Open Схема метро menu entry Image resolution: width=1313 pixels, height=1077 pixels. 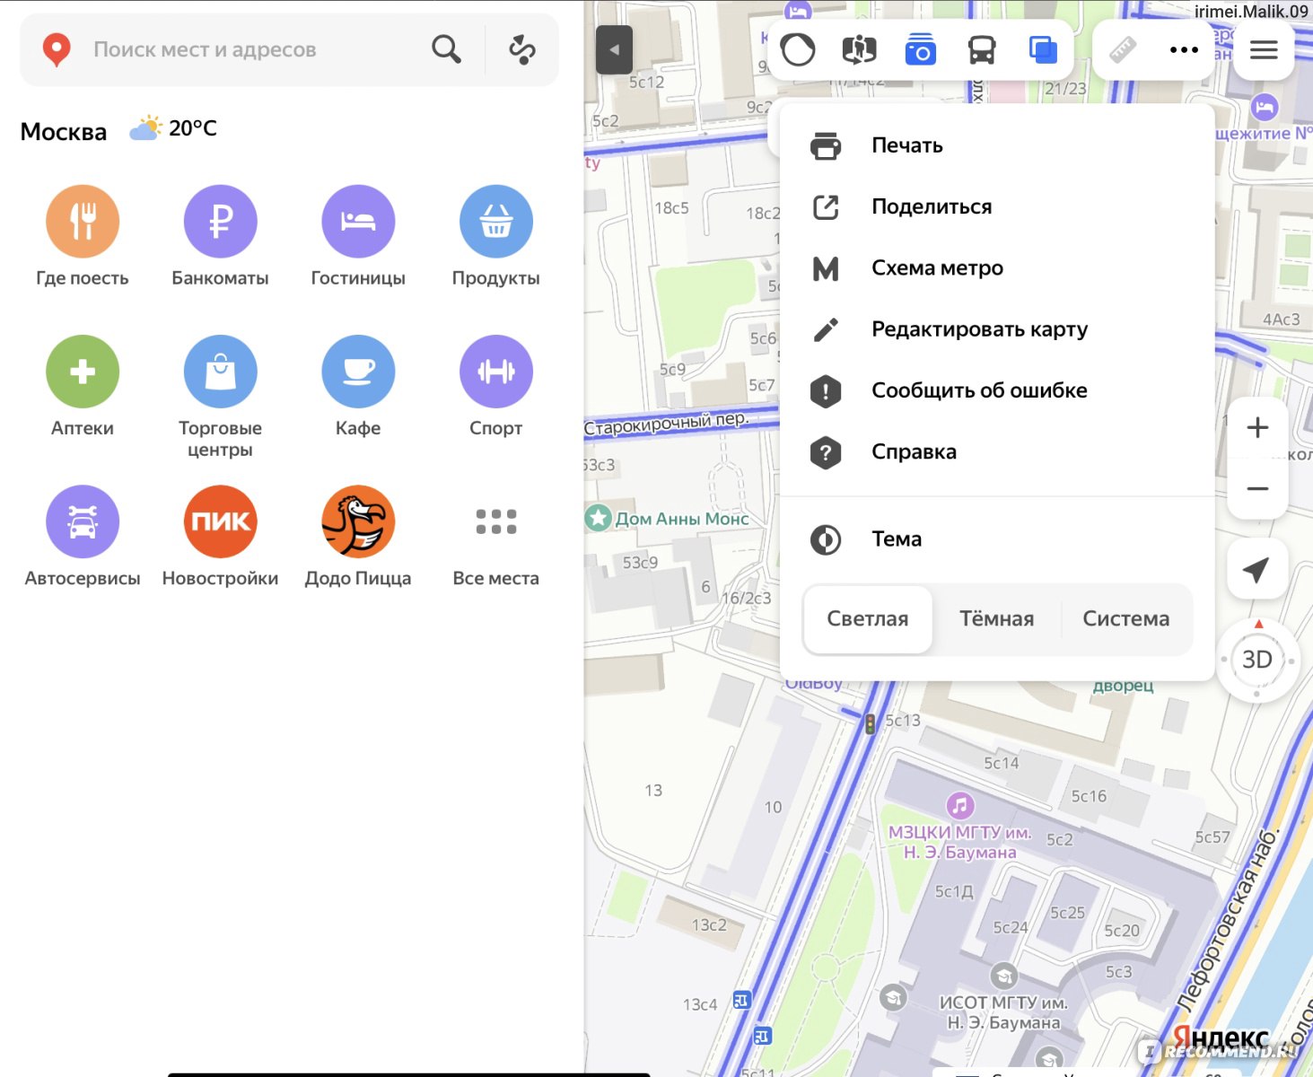(x=997, y=267)
